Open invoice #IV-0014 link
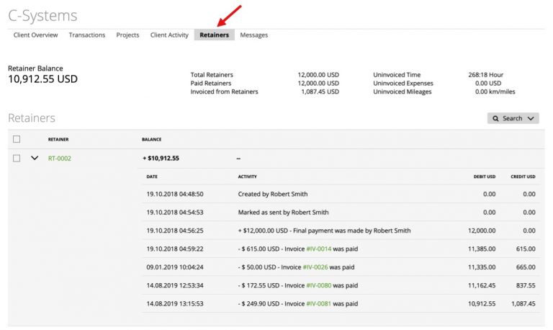 click(319, 249)
